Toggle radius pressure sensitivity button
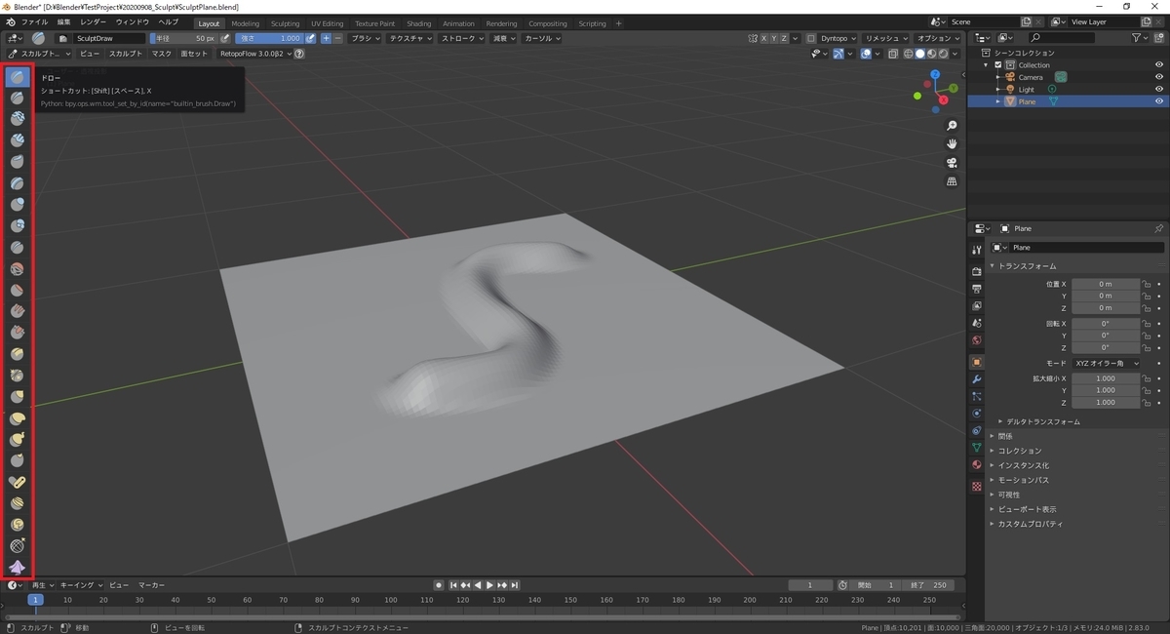Screen dimensions: 1170x634 pos(225,38)
